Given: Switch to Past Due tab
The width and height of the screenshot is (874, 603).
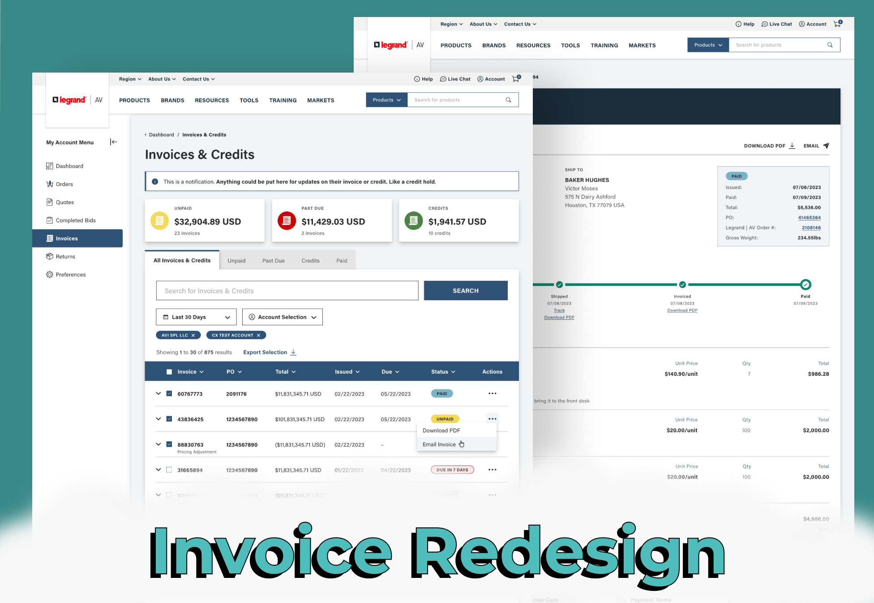Looking at the screenshot, I should click(x=274, y=261).
